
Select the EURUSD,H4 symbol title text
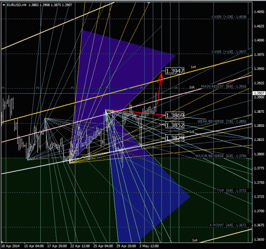(x=17, y=5)
